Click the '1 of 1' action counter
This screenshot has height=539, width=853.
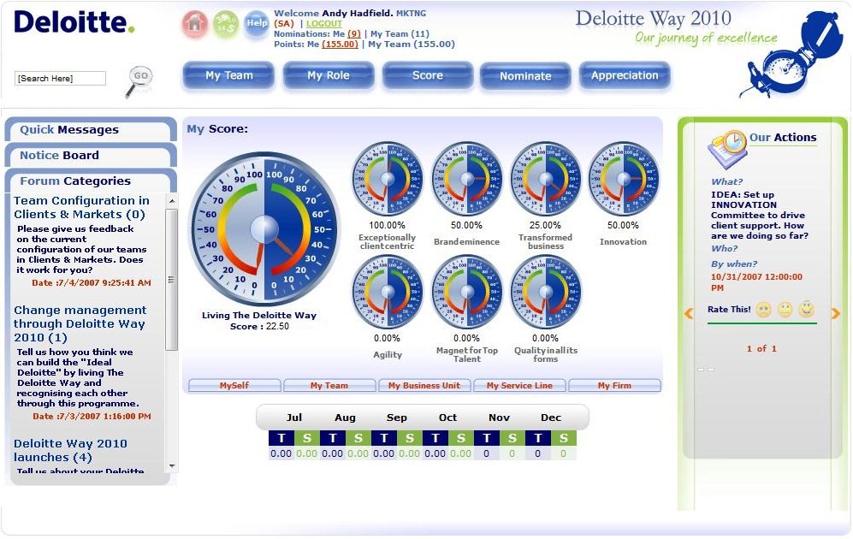click(x=761, y=348)
